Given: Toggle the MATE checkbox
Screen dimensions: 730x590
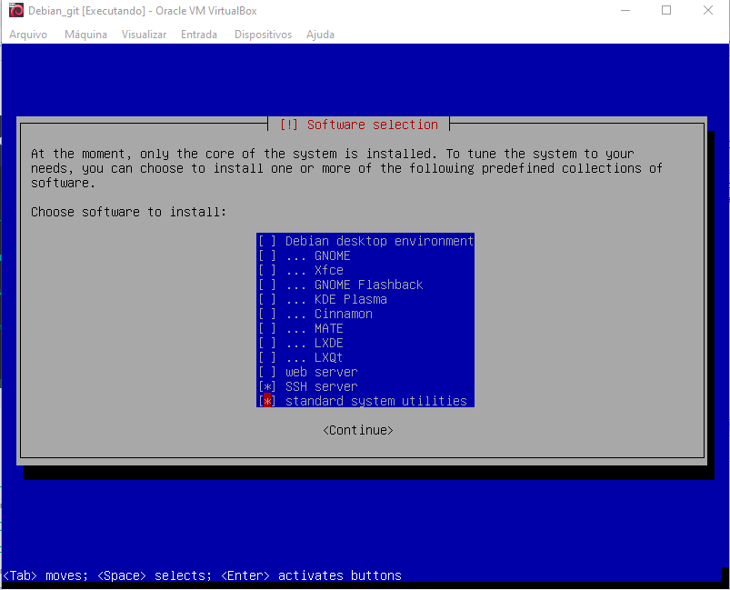Looking at the screenshot, I should click(267, 328).
